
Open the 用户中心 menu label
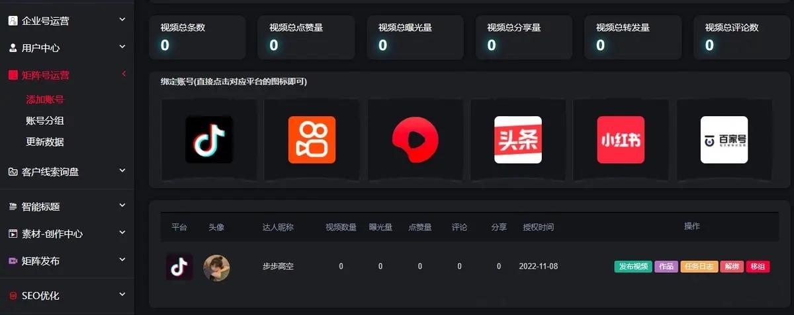pos(41,48)
